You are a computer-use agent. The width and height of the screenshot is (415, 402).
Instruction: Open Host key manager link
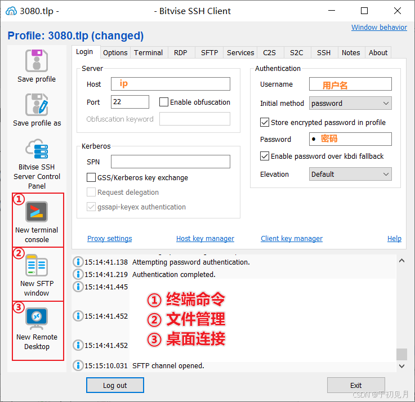(205, 239)
